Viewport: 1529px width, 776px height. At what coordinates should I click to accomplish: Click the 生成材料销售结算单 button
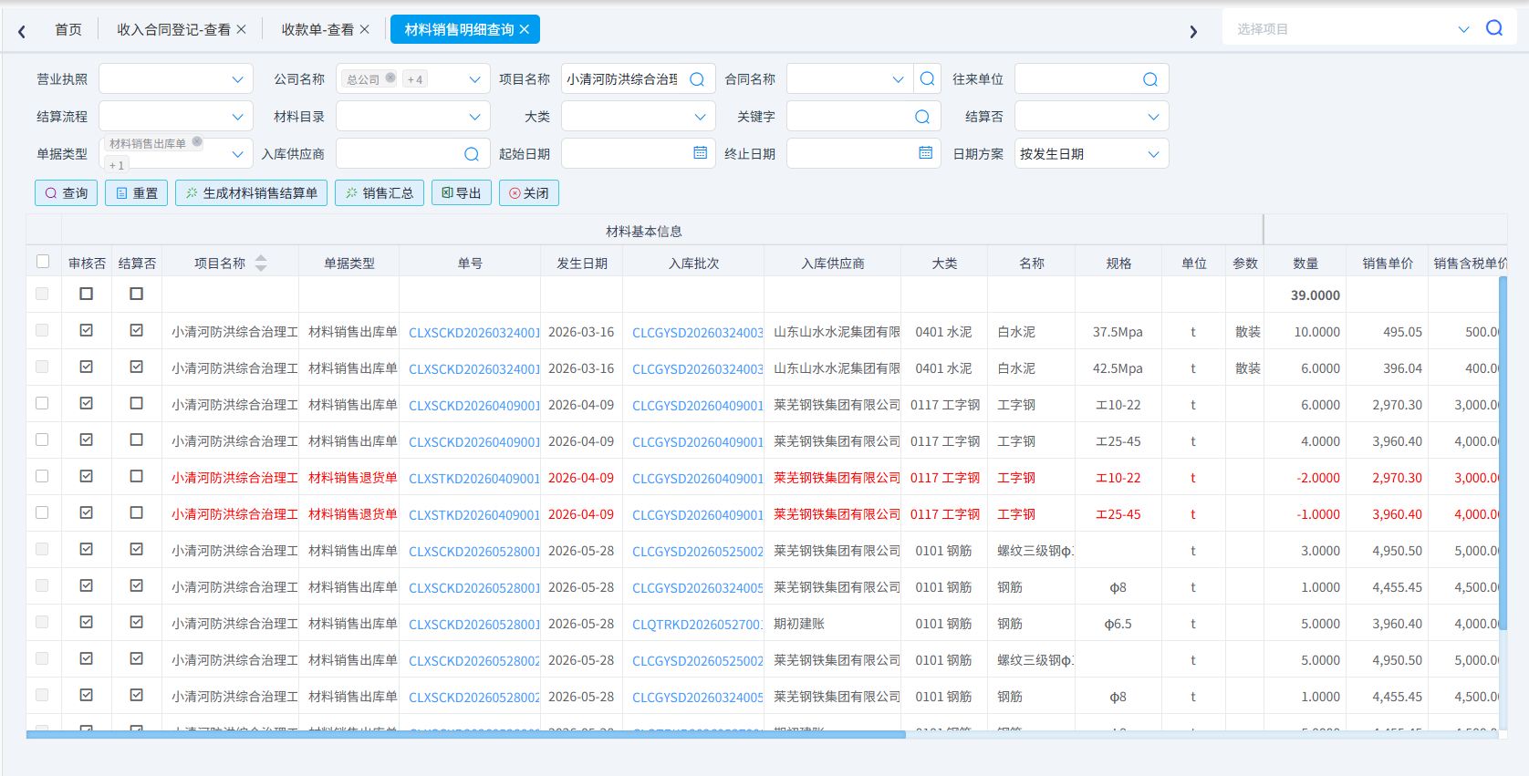pyautogui.click(x=252, y=193)
